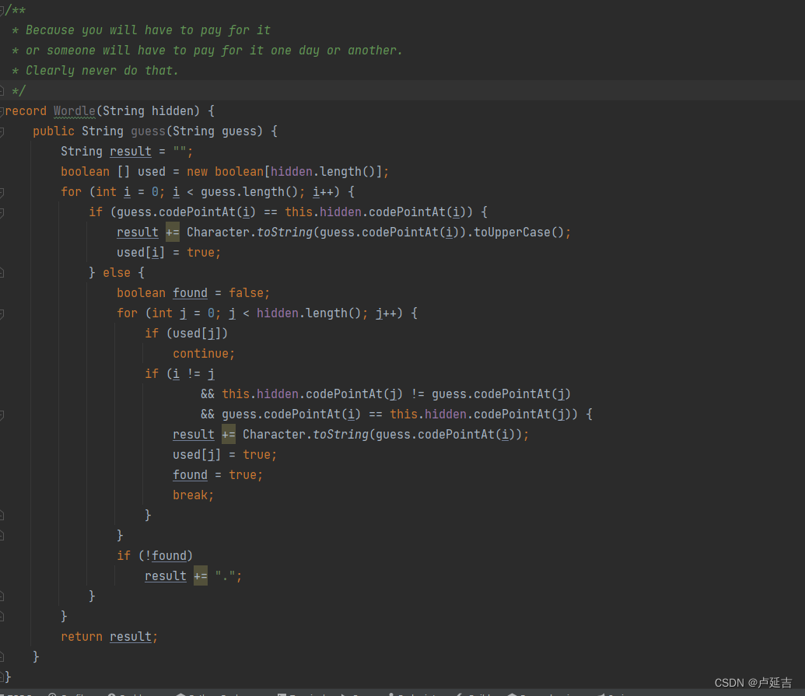Viewport: 805px width, 696px height.
Task: Select the record name Wordle
Action: click(75, 111)
